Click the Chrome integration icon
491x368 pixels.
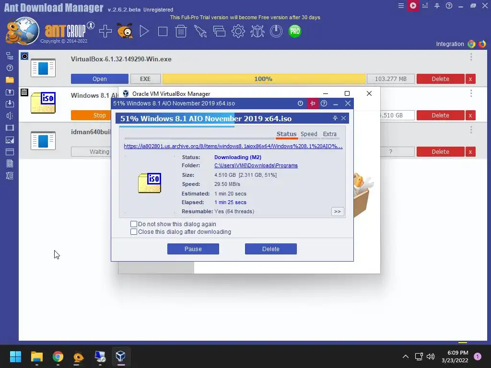471,44
